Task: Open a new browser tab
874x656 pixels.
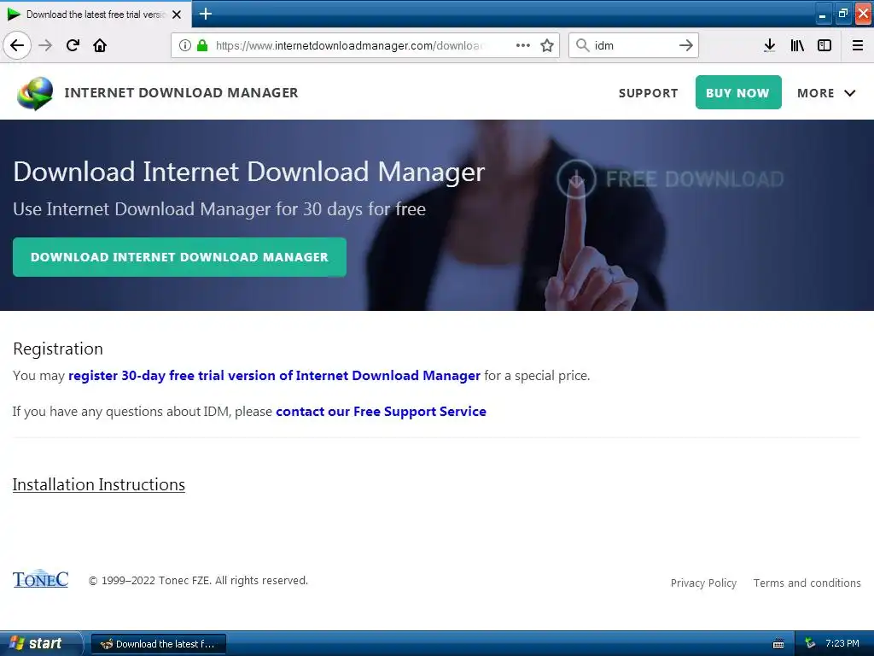Action: tap(206, 14)
